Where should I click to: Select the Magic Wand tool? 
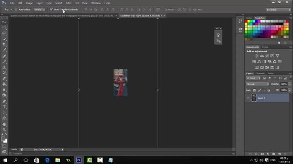click(x=4, y=39)
